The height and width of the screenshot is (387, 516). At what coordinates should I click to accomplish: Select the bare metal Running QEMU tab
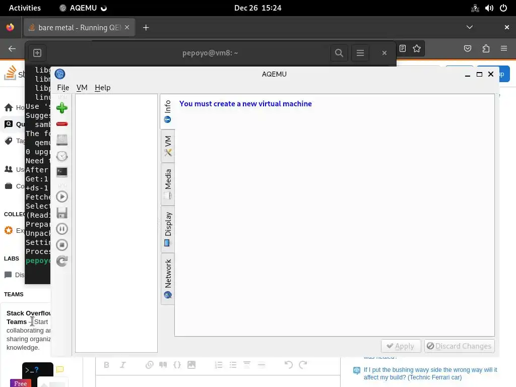(79, 27)
